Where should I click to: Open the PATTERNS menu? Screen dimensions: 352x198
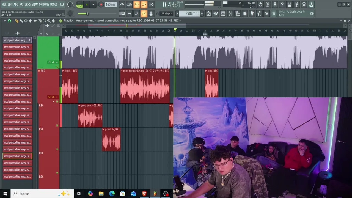25,4
